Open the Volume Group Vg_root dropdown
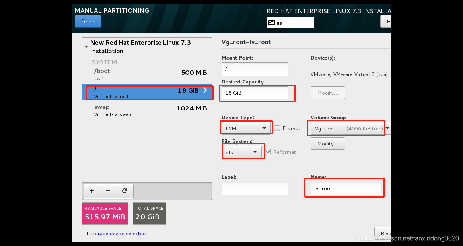The image size is (463, 246). 350,128
